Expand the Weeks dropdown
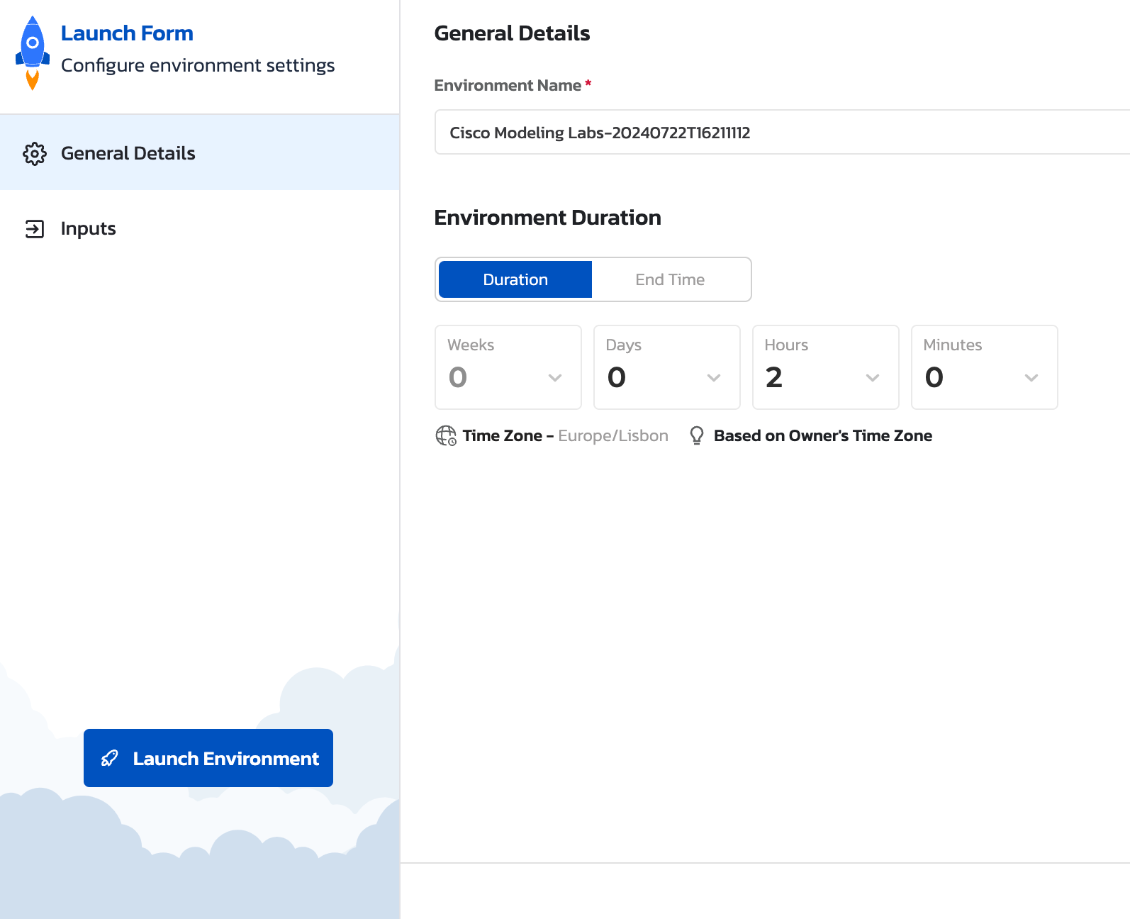The image size is (1130, 919). tap(508, 367)
